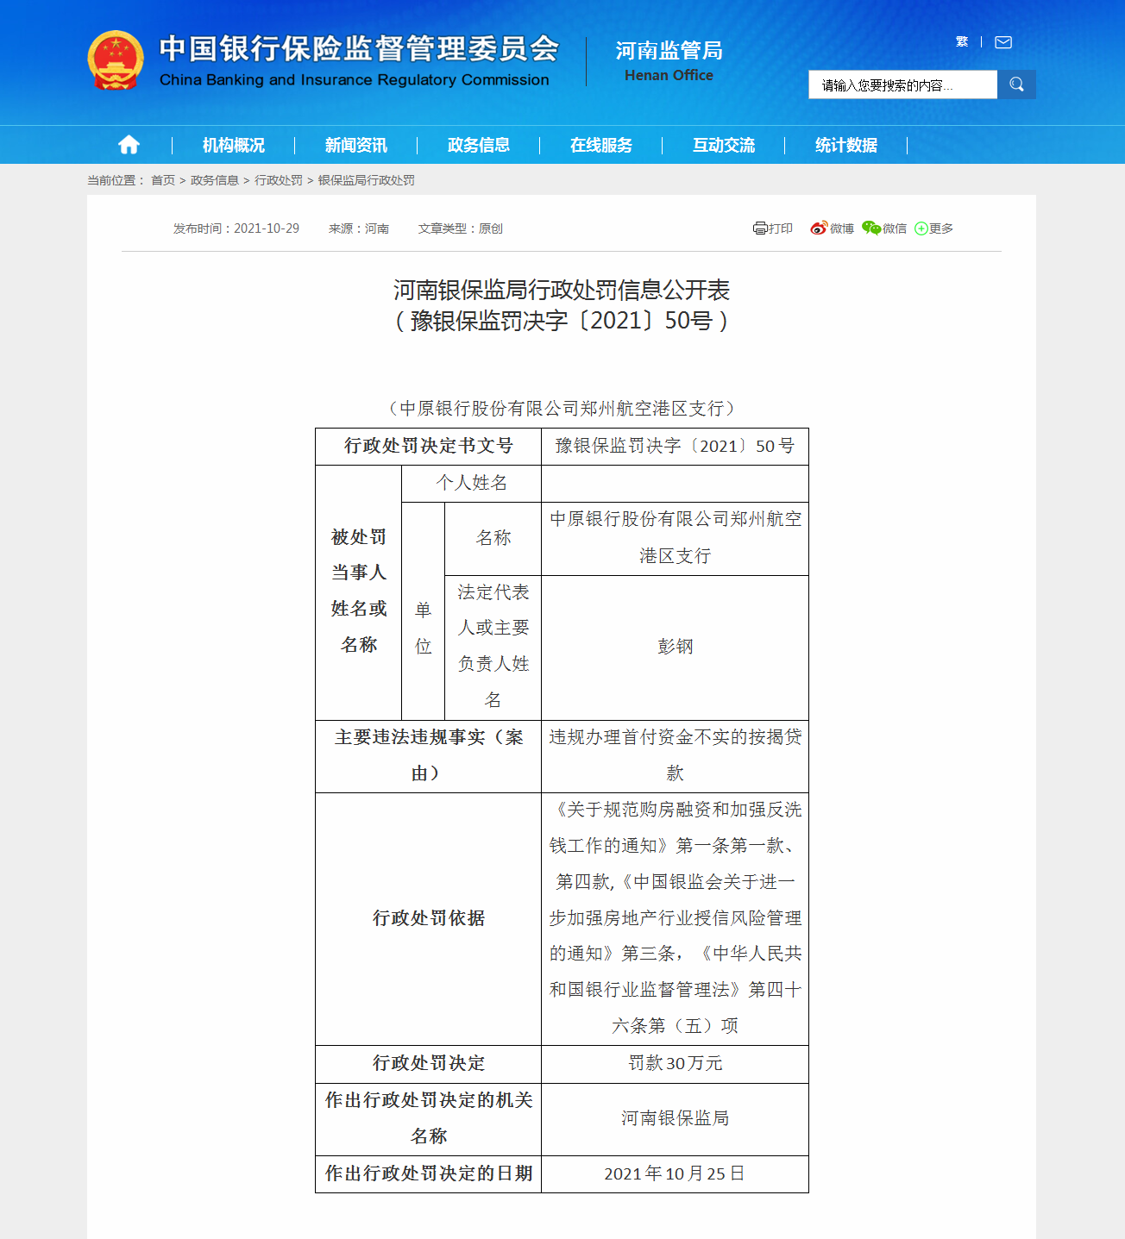The image size is (1125, 1239).
Task: Click the decision date 2021年10月25日
Action: pos(675,1174)
